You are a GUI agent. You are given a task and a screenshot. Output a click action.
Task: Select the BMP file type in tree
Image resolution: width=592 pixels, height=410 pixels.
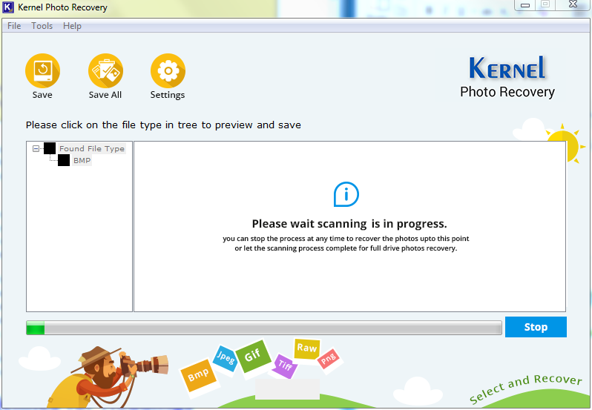point(82,160)
